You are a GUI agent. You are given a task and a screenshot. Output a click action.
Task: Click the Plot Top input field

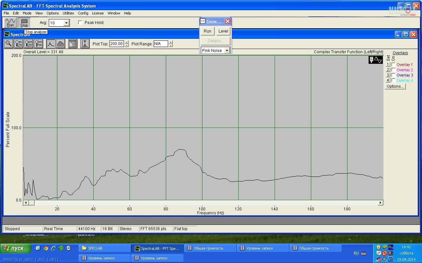(116, 44)
